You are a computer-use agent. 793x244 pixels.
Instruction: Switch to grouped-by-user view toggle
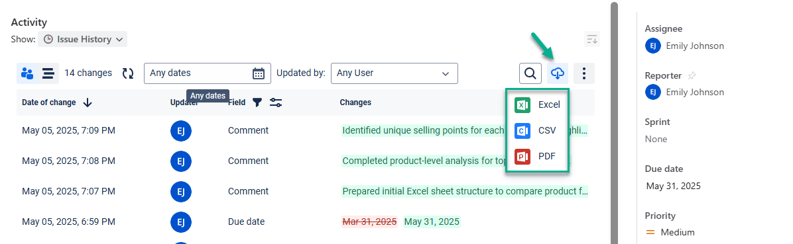27,73
